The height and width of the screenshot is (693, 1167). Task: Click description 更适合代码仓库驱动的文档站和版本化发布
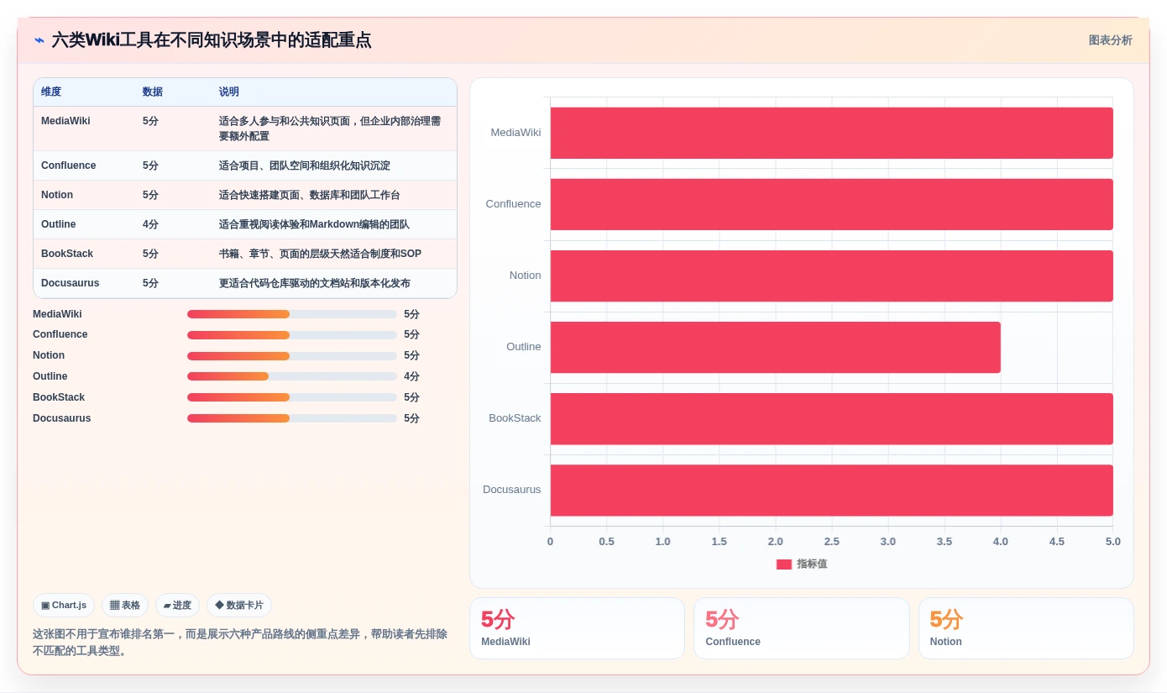pos(315,283)
